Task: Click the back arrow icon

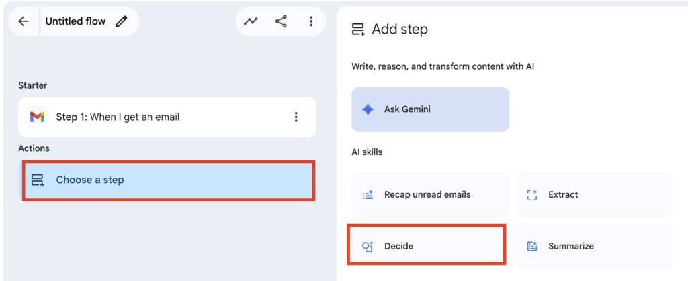Action: coord(24,21)
